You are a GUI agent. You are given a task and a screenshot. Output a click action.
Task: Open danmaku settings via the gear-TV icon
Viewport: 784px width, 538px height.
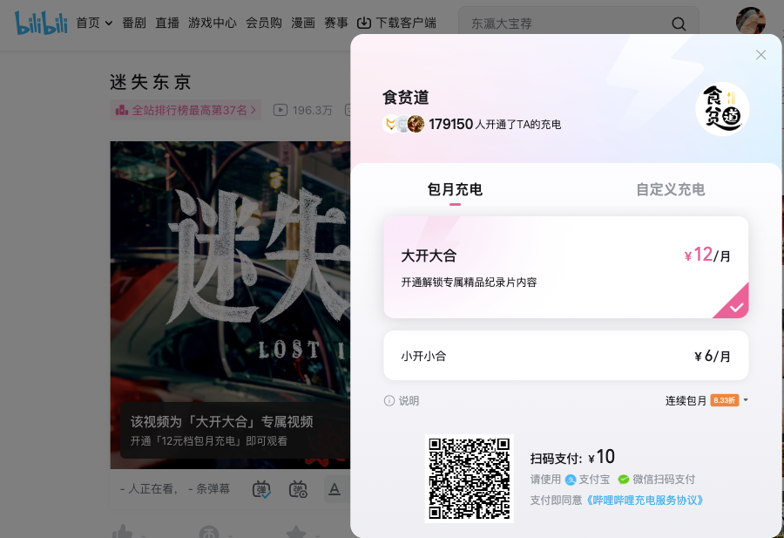(299, 489)
